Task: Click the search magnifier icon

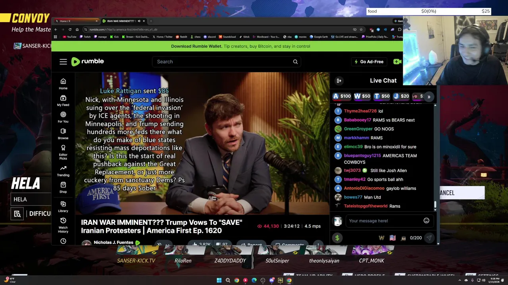Action: point(295,62)
